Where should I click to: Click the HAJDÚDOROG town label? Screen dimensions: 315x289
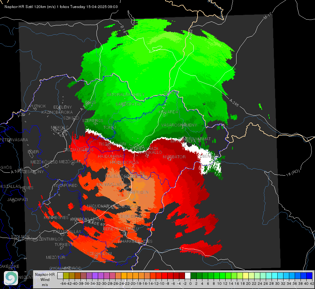[x=124, y=162]
